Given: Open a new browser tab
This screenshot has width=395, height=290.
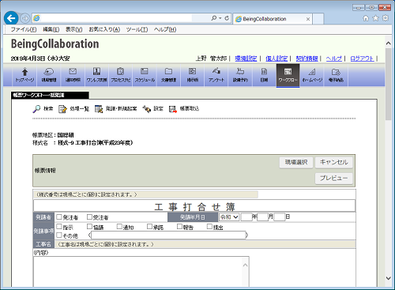Looking at the screenshot, I should pyautogui.click(x=318, y=19).
